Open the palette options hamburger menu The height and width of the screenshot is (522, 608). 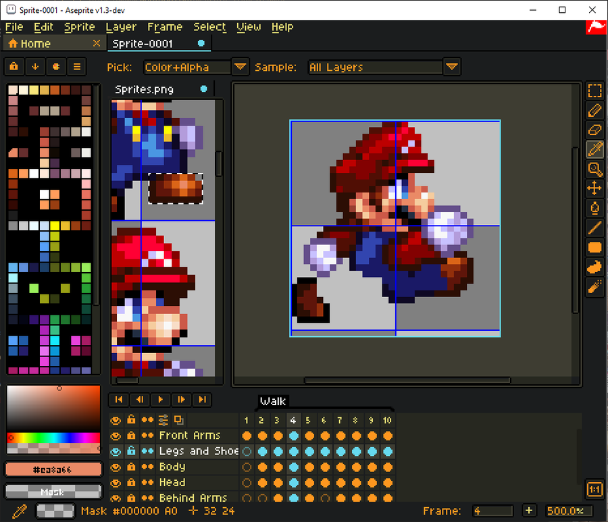coord(77,67)
